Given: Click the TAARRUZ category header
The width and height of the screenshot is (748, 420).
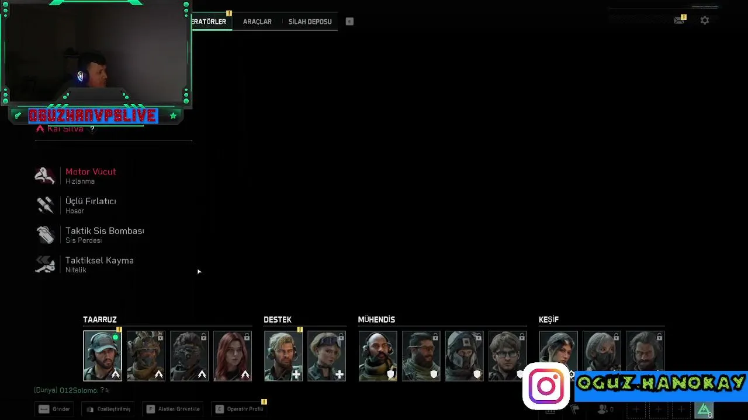Looking at the screenshot, I should point(100,320).
